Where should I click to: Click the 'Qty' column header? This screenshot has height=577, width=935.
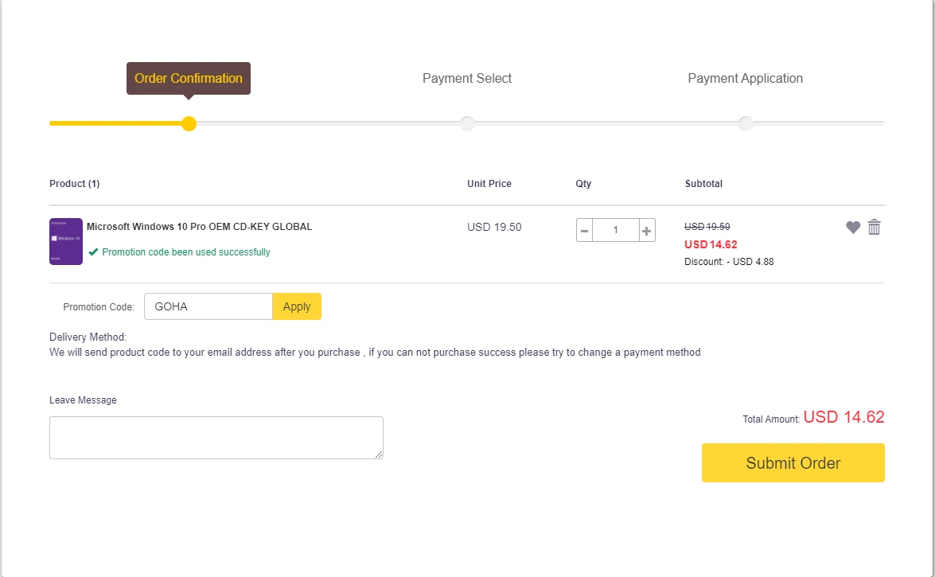(x=583, y=184)
